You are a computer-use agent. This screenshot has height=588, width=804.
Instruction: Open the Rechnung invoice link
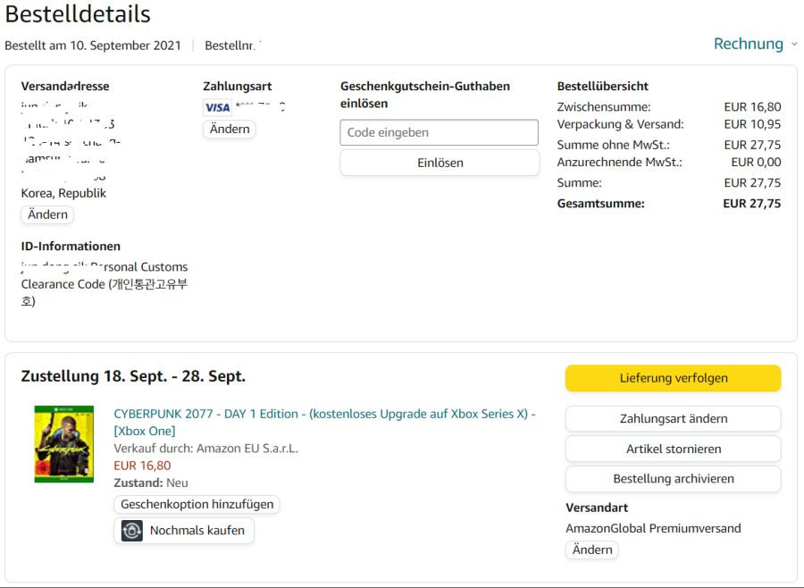tap(748, 44)
